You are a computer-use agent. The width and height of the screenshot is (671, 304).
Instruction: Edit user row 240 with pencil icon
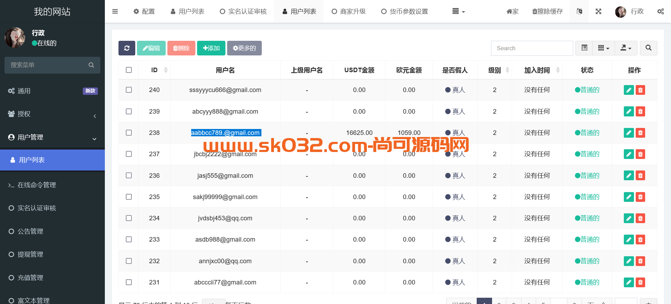(629, 90)
